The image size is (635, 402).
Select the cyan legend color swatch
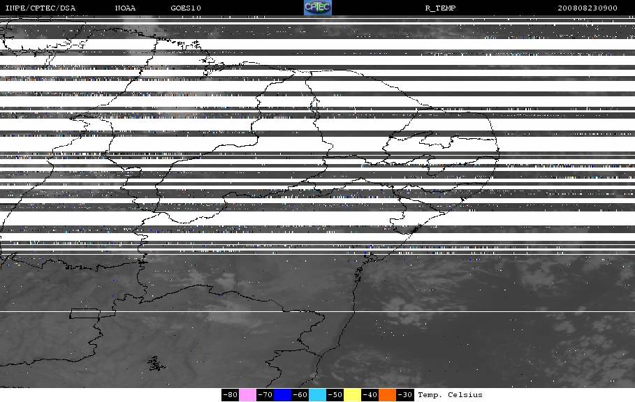tap(317, 395)
